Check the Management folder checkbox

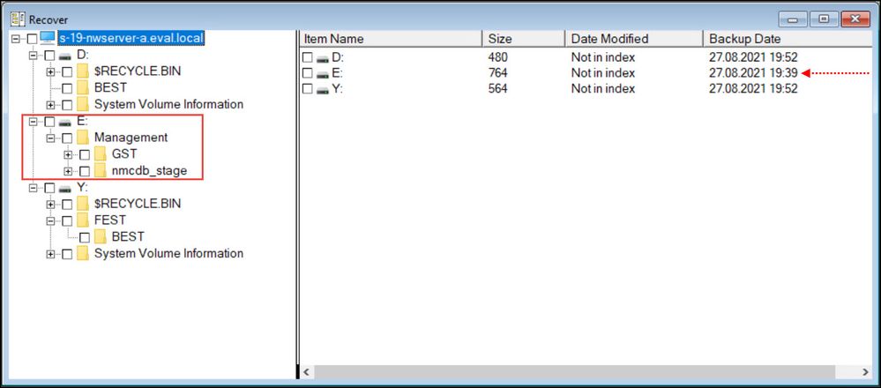click(67, 138)
